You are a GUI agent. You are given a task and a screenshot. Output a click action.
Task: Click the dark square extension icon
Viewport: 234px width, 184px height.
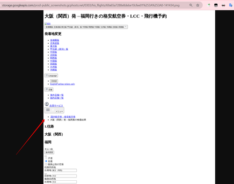point(216,5)
